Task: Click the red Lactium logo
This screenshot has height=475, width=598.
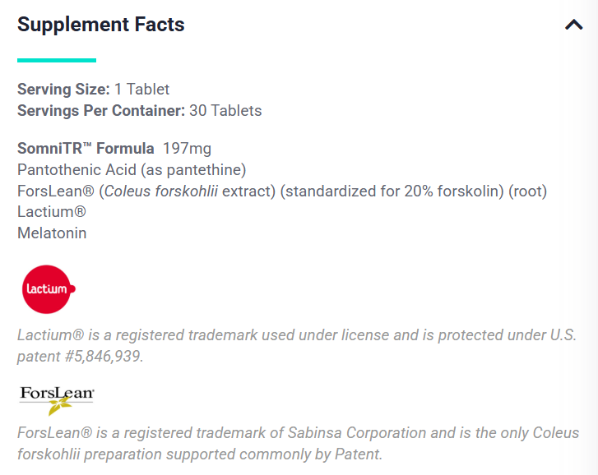Action: (x=49, y=289)
